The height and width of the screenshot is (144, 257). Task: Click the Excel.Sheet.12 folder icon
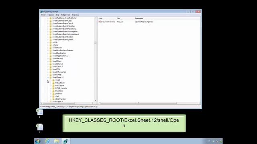51,77
